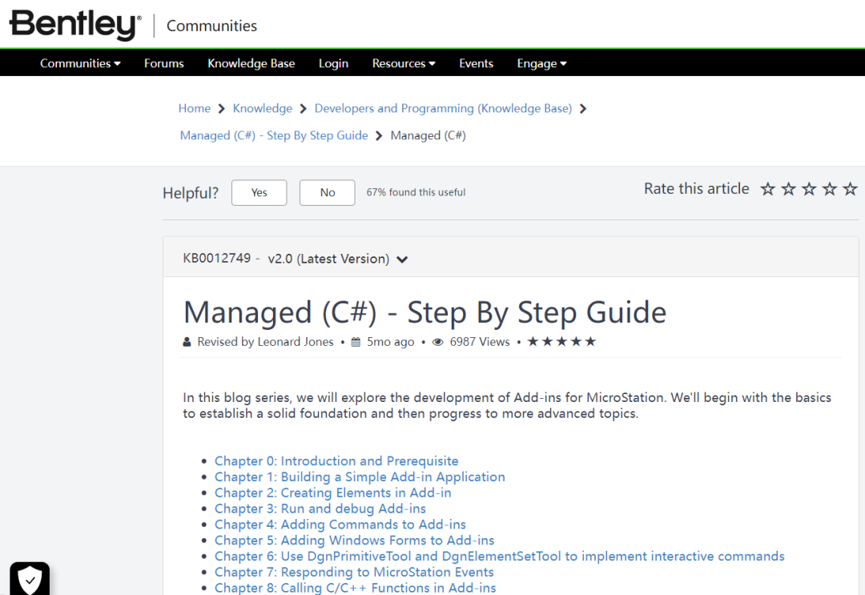Screen dimensions: 865x595
Task: Open the Resources dropdown menu
Action: pyautogui.click(x=404, y=63)
